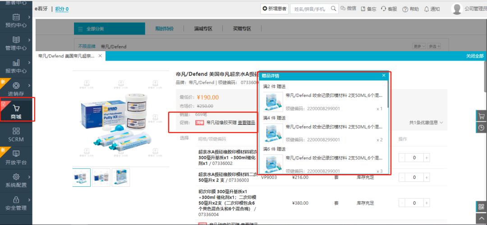
Task: Increase quantity for ¥380.00 row
Action: [x=427, y=203]
